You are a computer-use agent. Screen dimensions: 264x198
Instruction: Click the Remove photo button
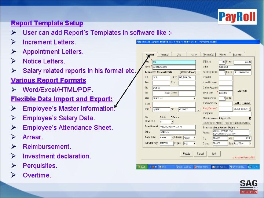pos(246,103)
